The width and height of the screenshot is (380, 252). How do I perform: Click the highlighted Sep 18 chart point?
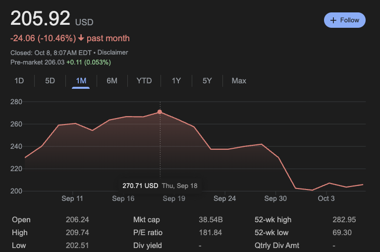pos(160,112)
